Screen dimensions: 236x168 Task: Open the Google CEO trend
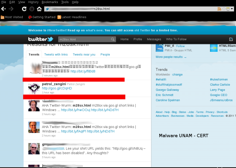tap(219, 95)
